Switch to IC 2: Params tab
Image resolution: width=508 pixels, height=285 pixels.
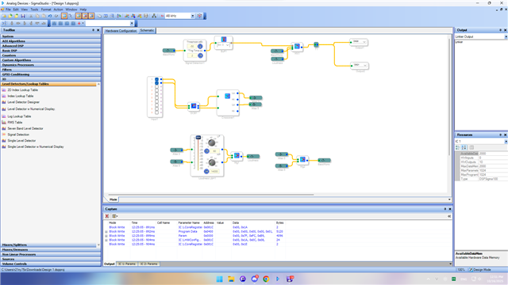pos(148,264)
